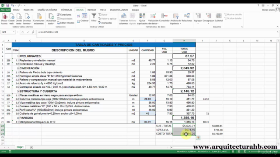Open the Desagrupar dropdown
Image resolution: width=280 pixels, height=157 pixels.
[x=208, y=24]
